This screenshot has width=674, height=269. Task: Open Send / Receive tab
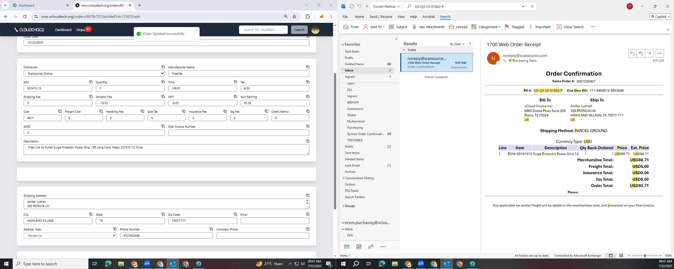tap(381, 17)
